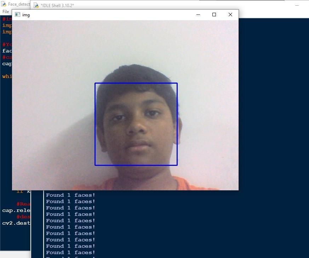Click the 'img' window title label

click(x=26, y=15)
